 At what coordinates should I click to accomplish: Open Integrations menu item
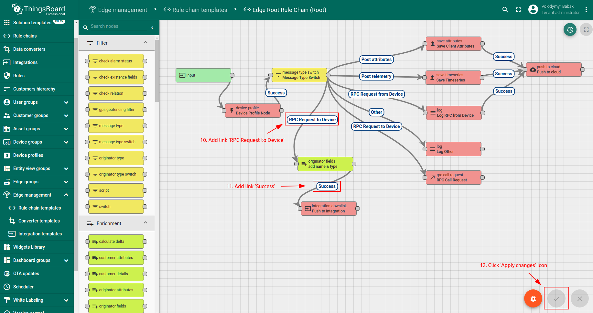pyautogui.click(x=37, y=62)
